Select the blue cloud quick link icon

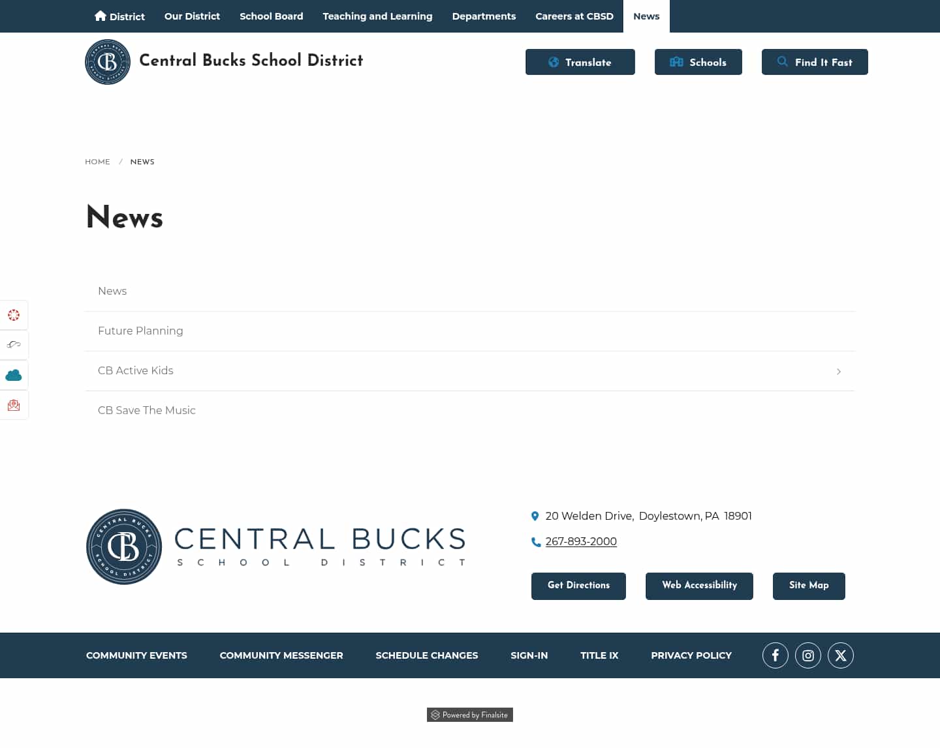click(x=14, y=375)
